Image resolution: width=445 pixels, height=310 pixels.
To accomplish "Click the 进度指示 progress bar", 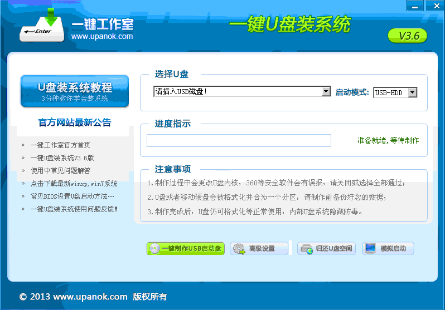I will click(x=239, y=141).
